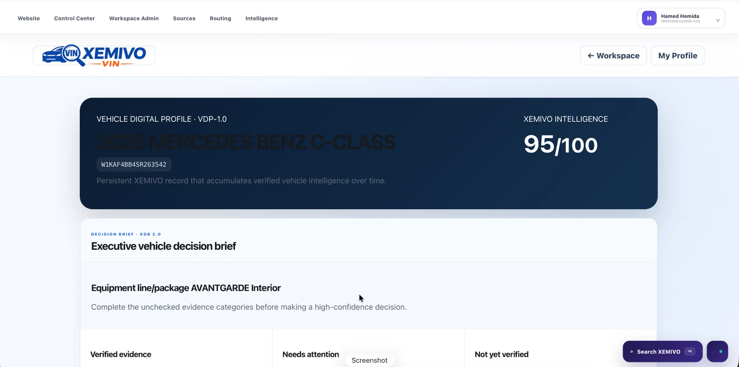The image size is (739, 367).
Task: Click the XEMIVO VIN logo
Action: pos(94,55)
